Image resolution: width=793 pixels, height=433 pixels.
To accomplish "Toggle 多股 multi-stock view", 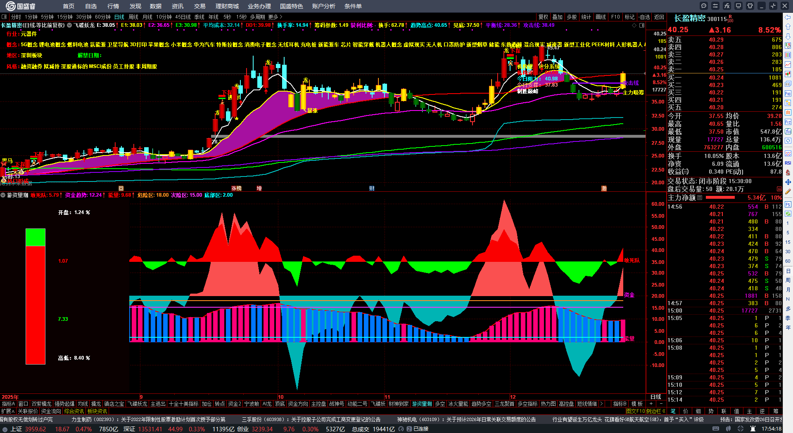I will tap(572, 17).
